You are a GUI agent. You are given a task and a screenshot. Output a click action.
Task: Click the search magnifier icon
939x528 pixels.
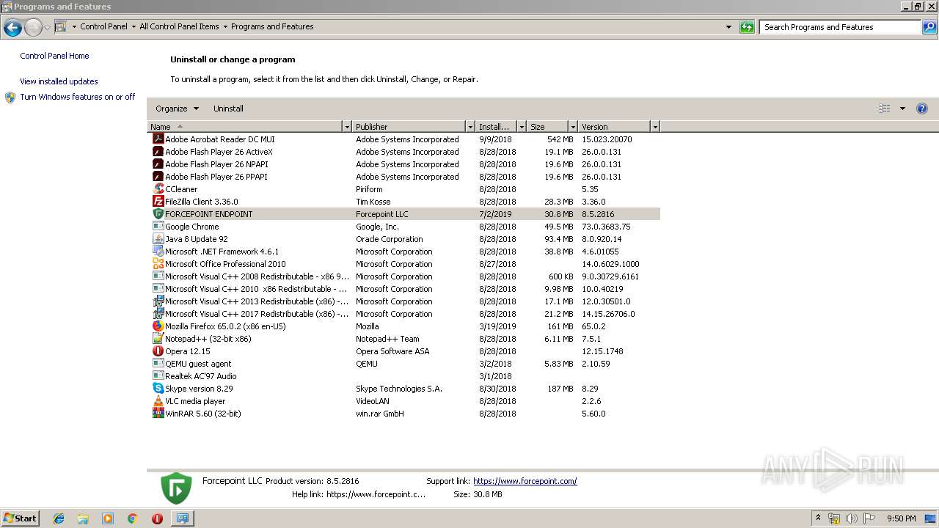(929, 27)
